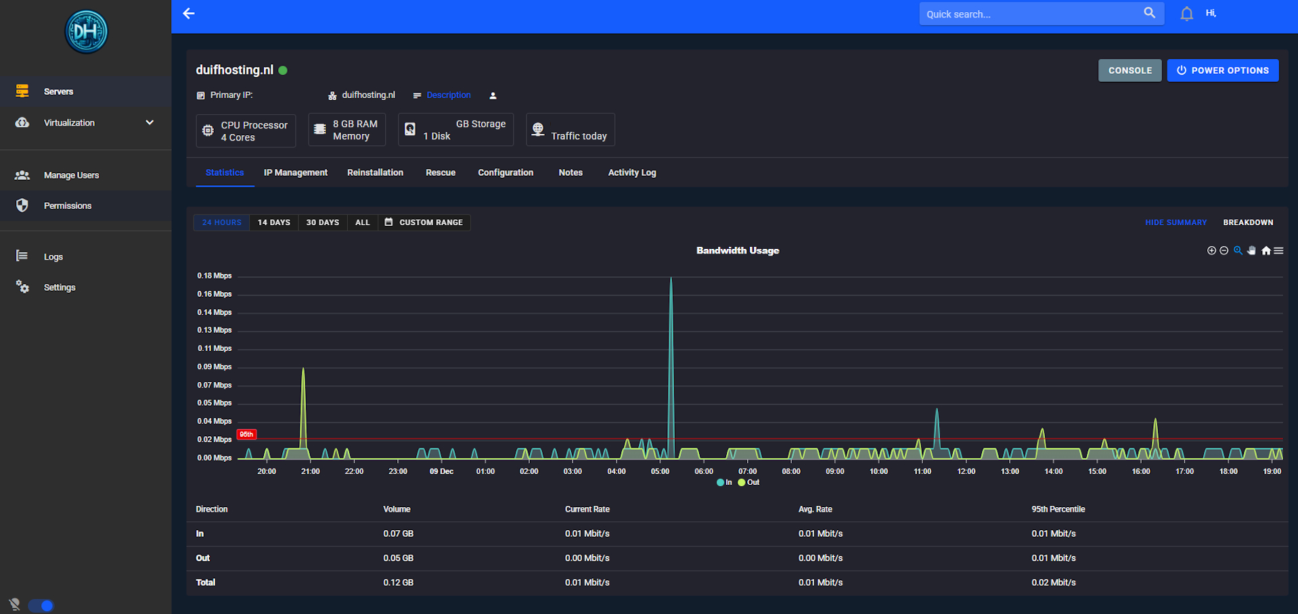Screen dimensions: 1298x614
Task: Toggle the 'In' series in the chart legend
Action: click(725, 482)
